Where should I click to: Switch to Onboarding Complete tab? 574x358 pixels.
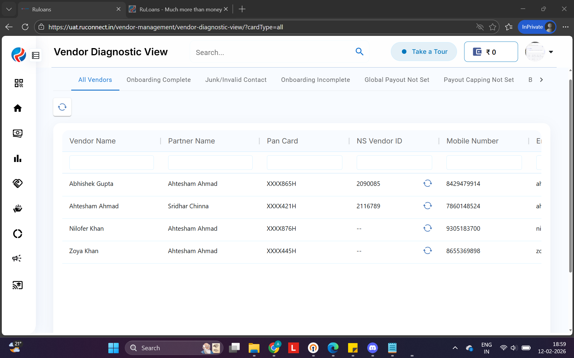pos(159,80)
